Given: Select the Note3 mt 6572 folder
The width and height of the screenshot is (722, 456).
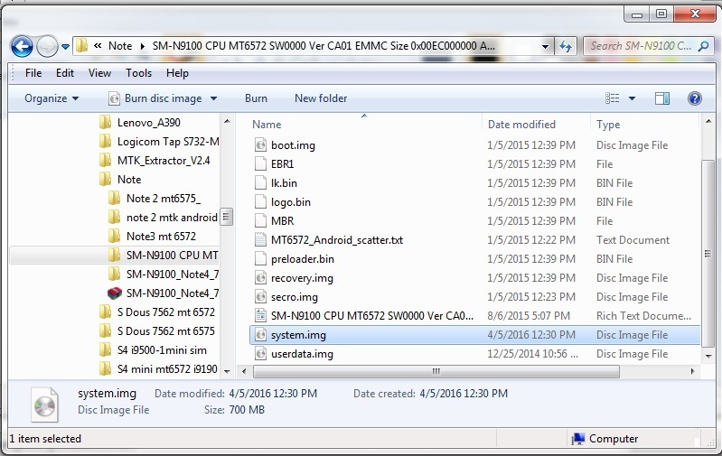Looking at the screenshot, I should click(161, 236).
